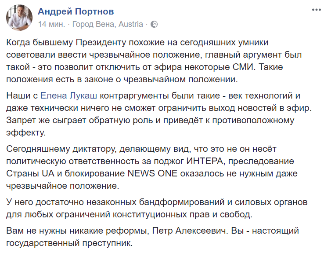Open the tagged Елена Лукаш profile link

(x=68, y=95)
